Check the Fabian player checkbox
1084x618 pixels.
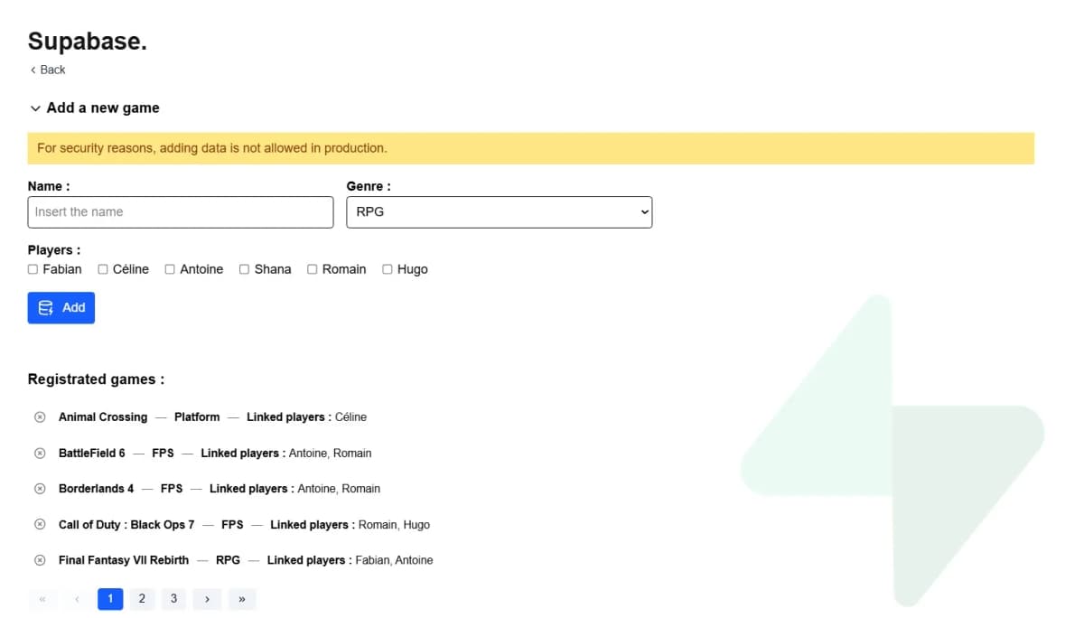click(x=33, y=269)
